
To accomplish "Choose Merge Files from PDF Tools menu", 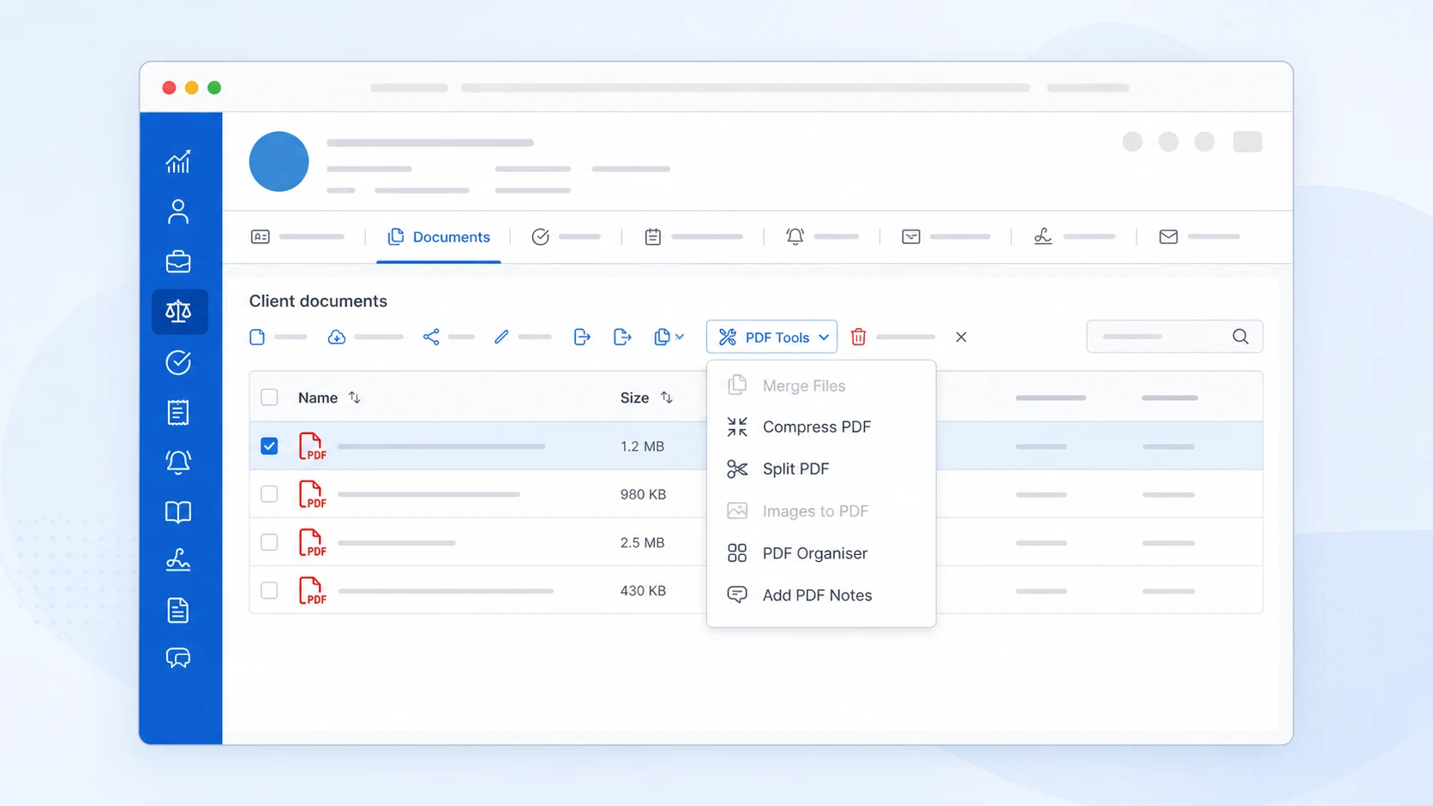I will [x=821, y=385].
